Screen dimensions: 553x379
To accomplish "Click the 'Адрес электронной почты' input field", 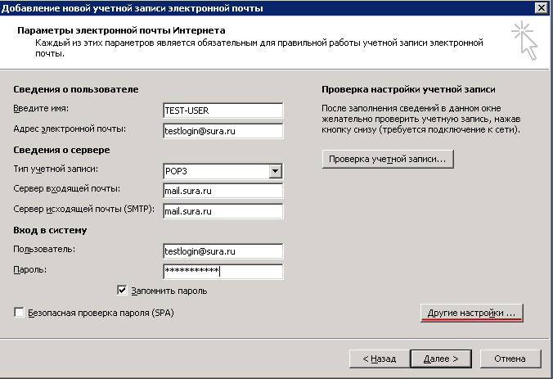I will click(223, 130).
